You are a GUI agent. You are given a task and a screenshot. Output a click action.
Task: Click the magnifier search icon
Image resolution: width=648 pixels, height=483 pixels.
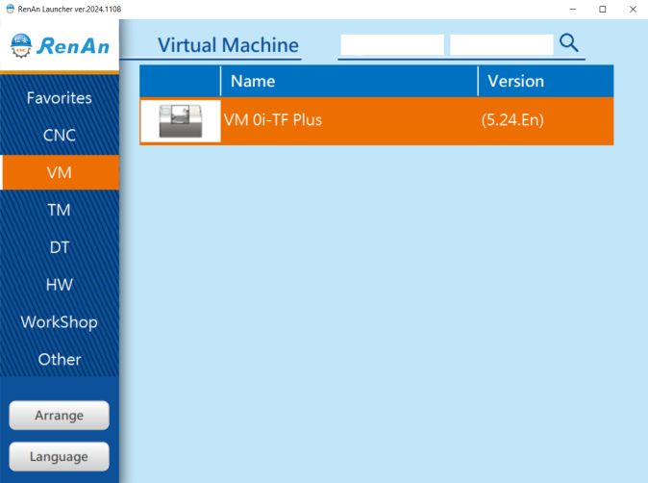coord(568,42)
